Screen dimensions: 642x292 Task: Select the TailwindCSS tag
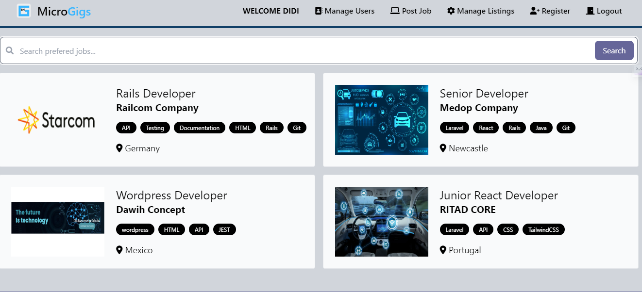pyautogui.click(x=543, y=230)
